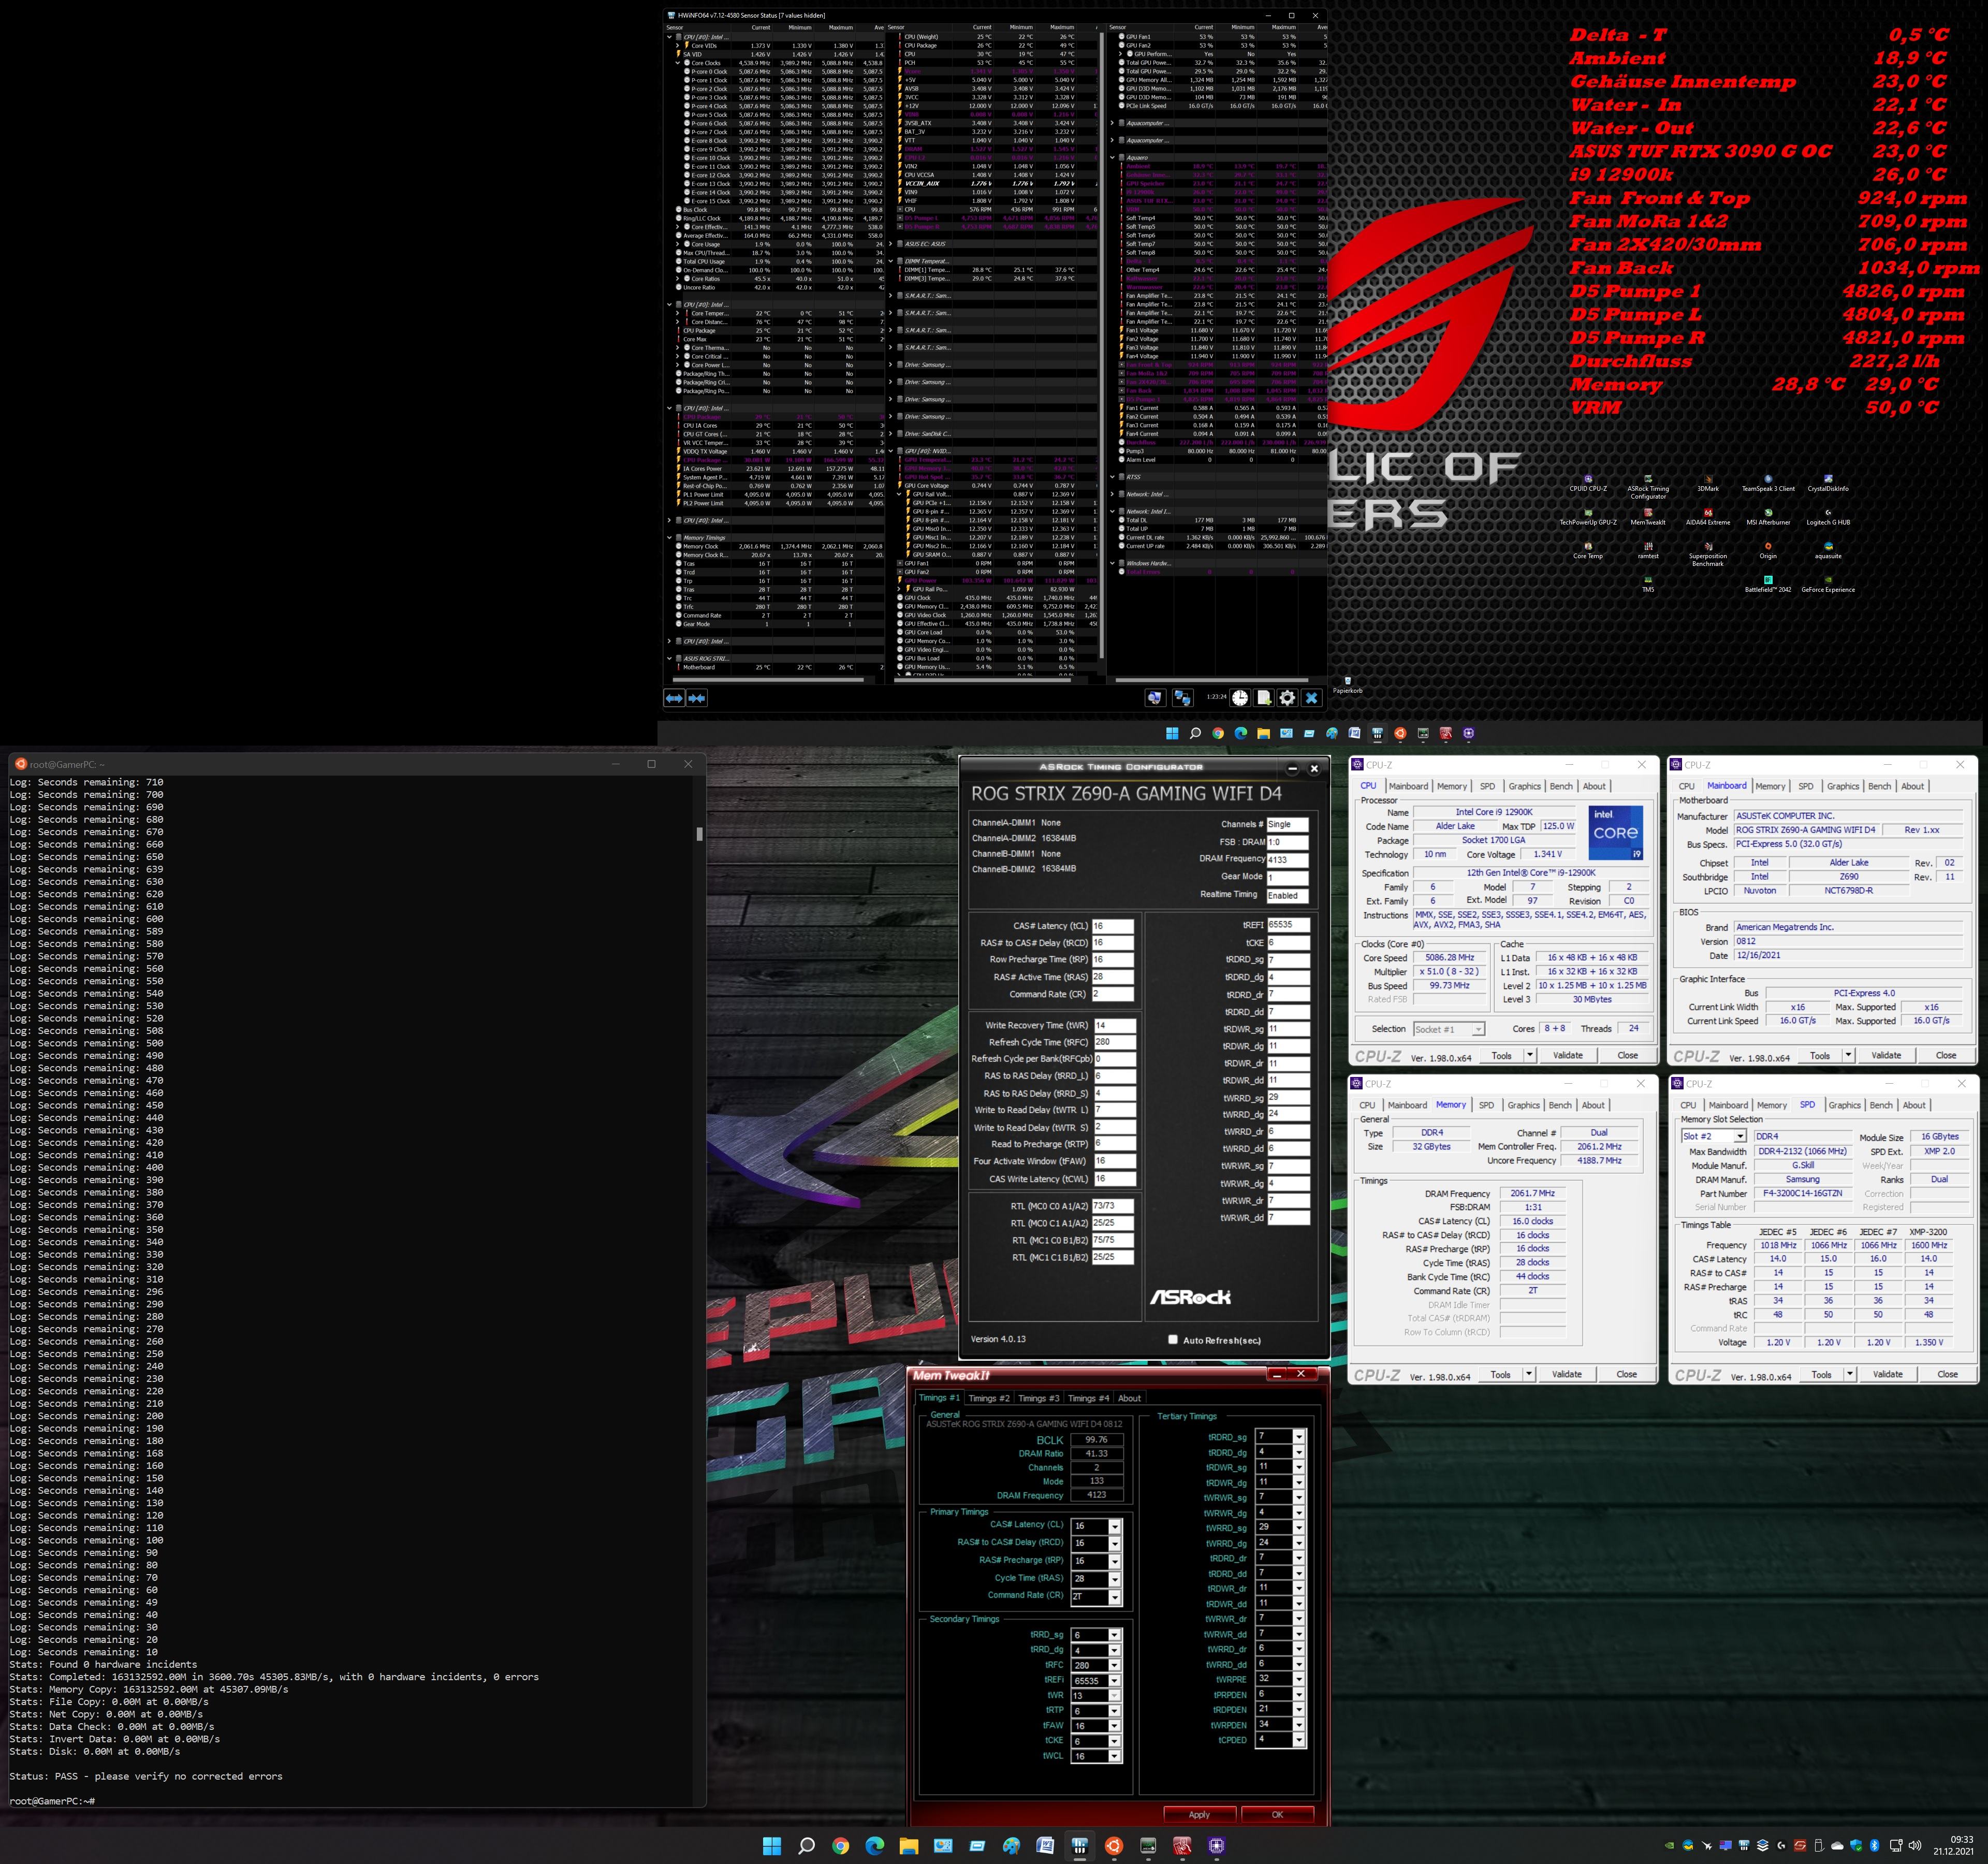Click DRAM Frequency field in ASRock Timing Configurator
1988x1864 pixels.
pyautogui.click(x=1287, y=859)
